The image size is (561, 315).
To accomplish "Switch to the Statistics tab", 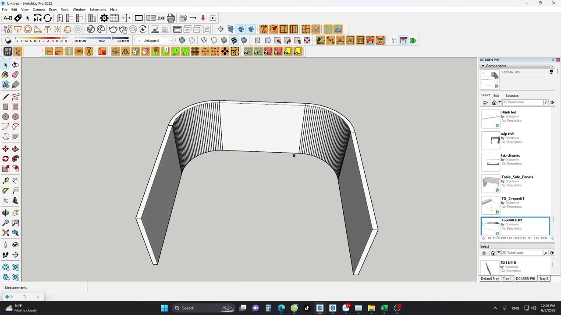I will [x=512, y=95].
